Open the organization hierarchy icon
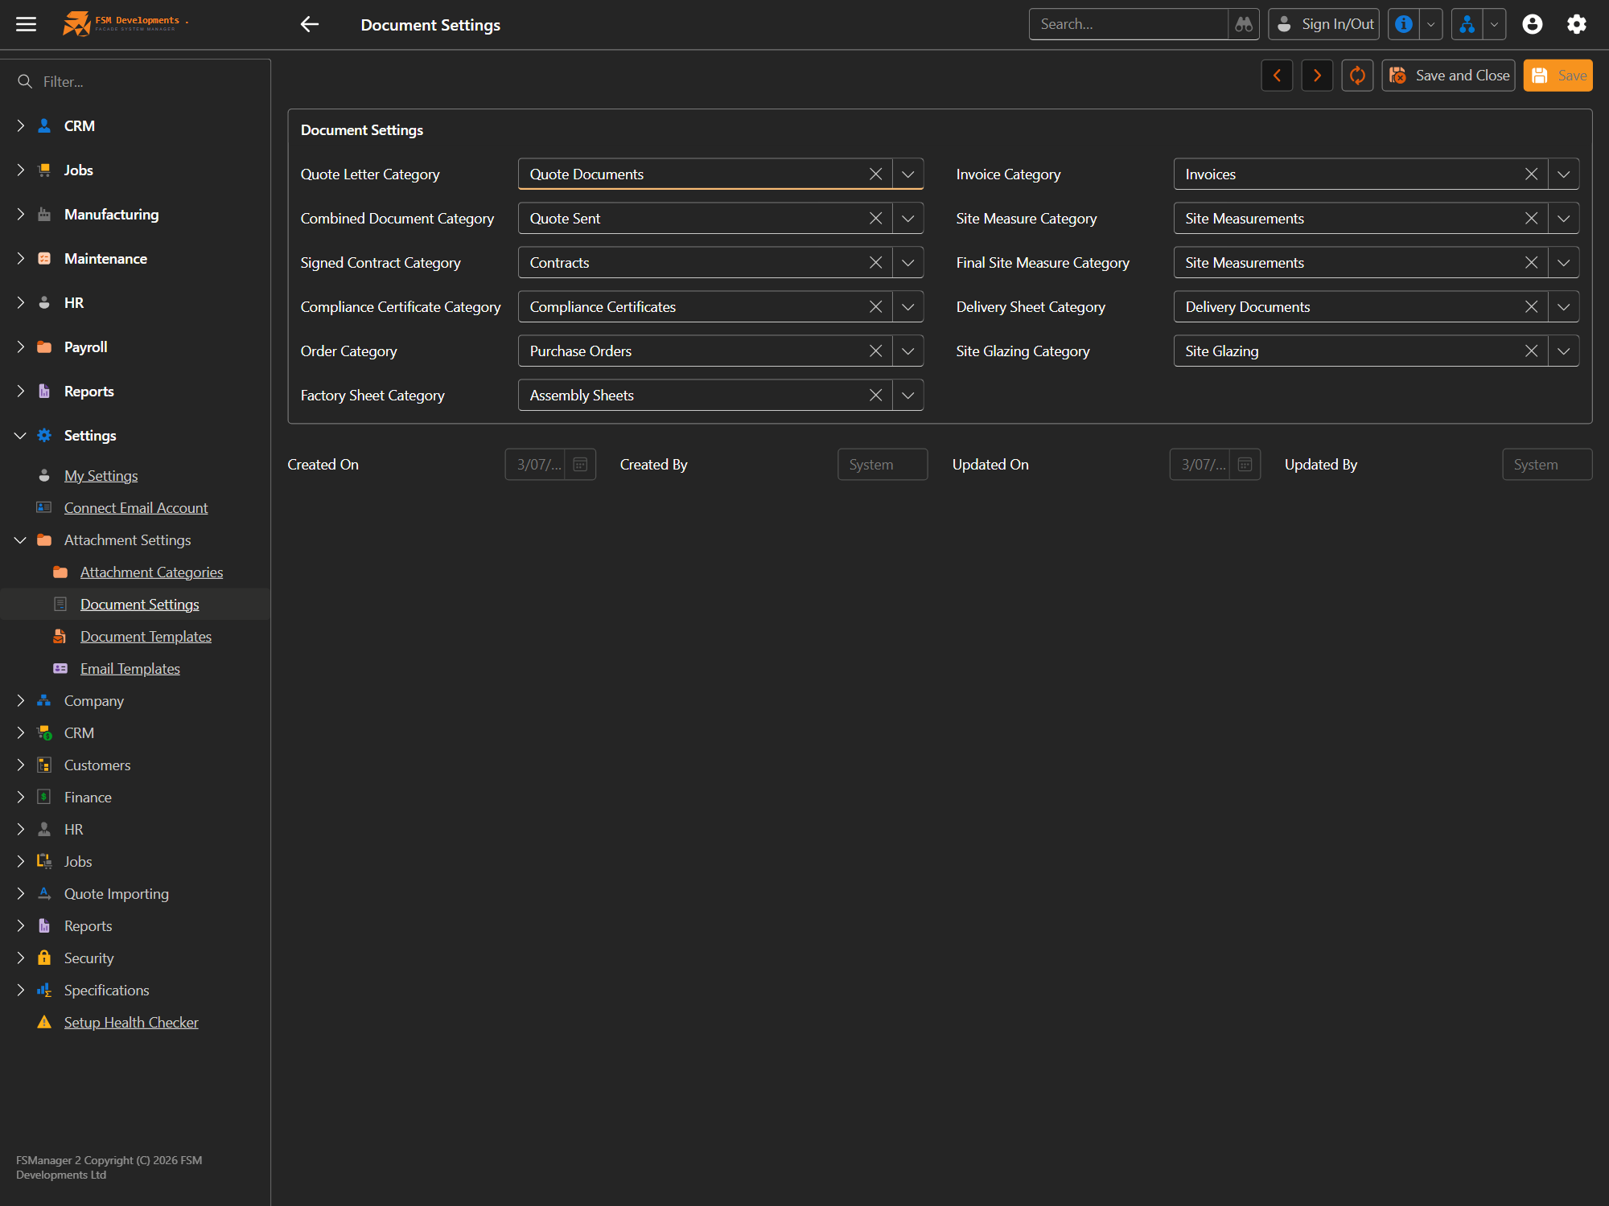Image resolution: width=1609 pixels, height=1206 pixels. [x=1467, y=24]
